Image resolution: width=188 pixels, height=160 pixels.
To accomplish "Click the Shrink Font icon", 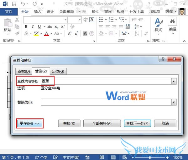I will [x=76, y=34].
